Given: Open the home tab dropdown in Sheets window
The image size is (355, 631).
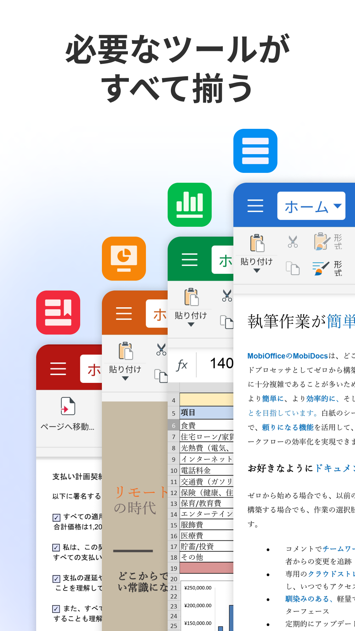Looking at the screenshot, I should click(x=223, y=260).
